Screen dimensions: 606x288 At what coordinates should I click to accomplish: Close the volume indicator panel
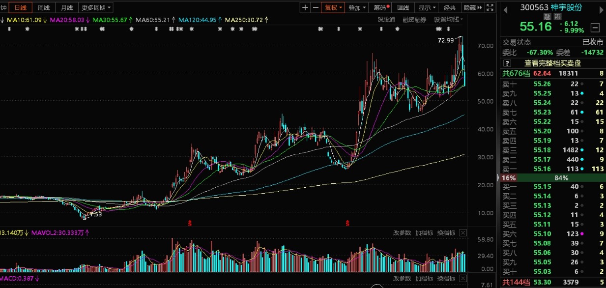[x=463, y=232]
